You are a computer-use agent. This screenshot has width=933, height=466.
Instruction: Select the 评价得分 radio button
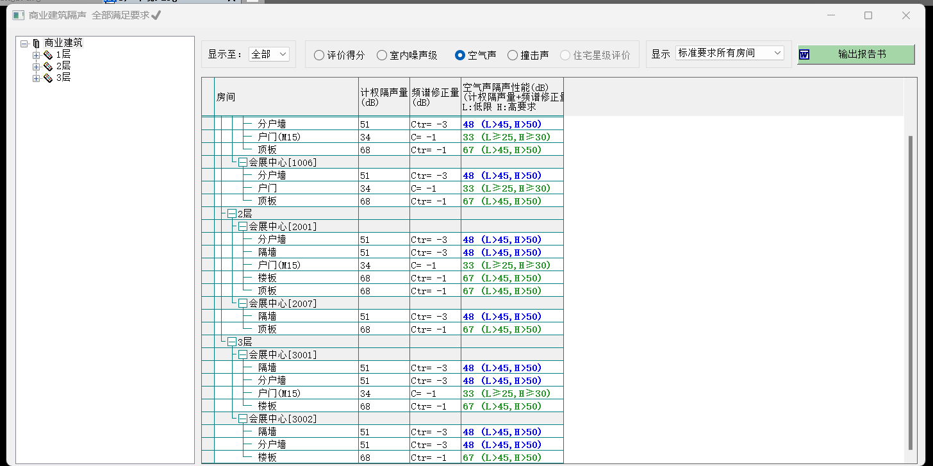pos(319,56)
